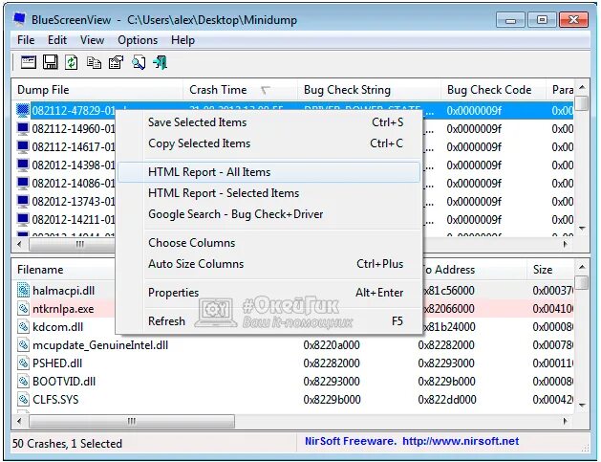Click the dump icon for 082112-14617-01
Screen dimensions: 601x462
click(x=23, y=147)
